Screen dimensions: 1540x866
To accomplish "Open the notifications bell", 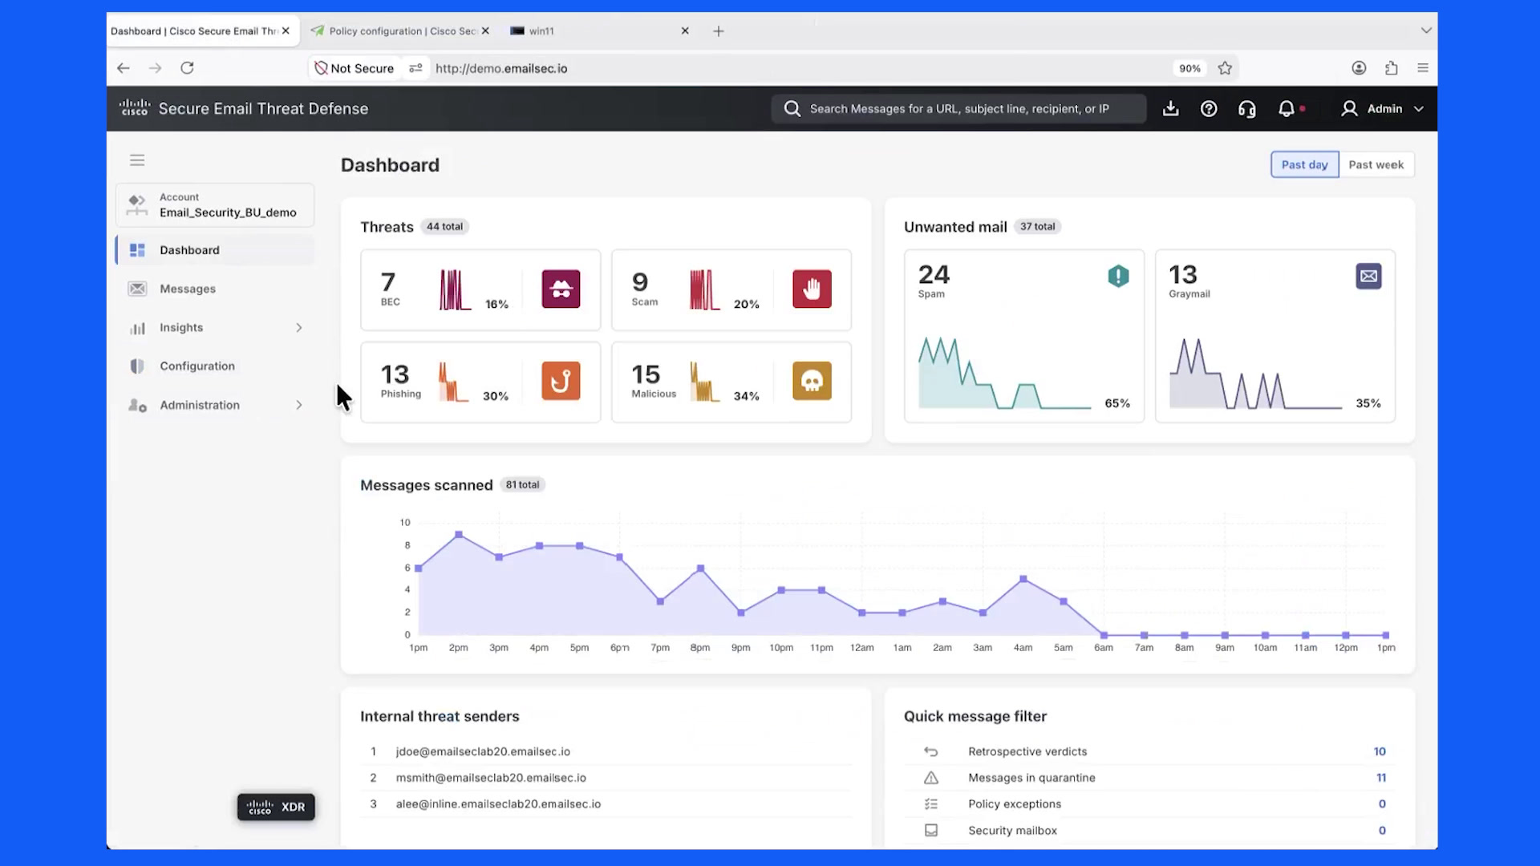I will click(x=1287, y=108).
